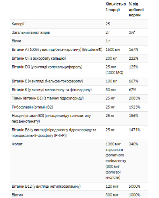Viewport: 159px width, 198px height.
Task: Select the Вітамін D3 холекальциферолу row
Action: click(79, 70)
